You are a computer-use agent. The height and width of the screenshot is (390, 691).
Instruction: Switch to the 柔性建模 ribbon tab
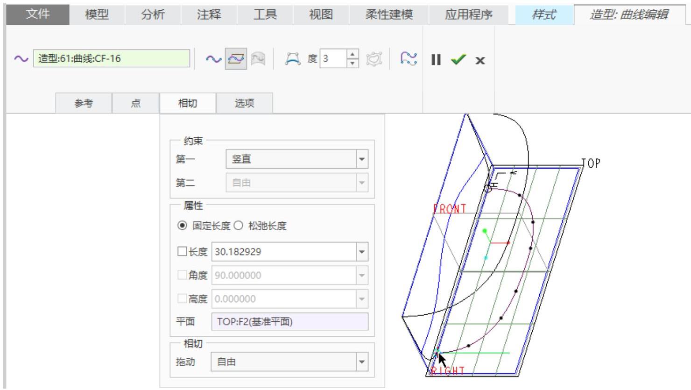(x=389, y=15)
